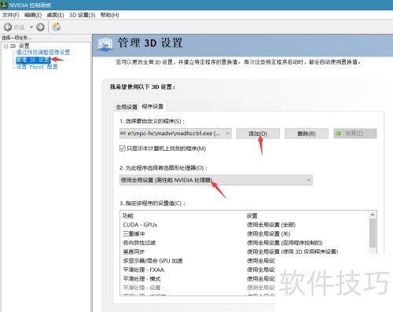The width and height of the screenshot is (393, 312).
Task: Select 通过预览调整图像设置 in the tree
Action: tap(43, 53)
